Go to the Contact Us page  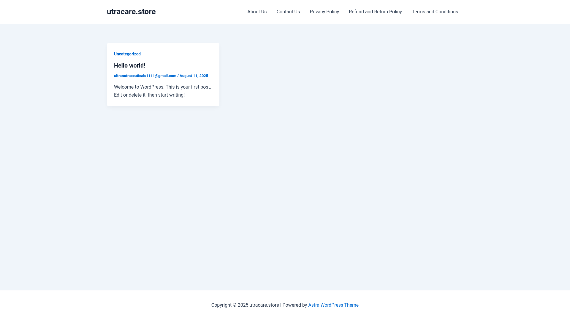[288, 12]
